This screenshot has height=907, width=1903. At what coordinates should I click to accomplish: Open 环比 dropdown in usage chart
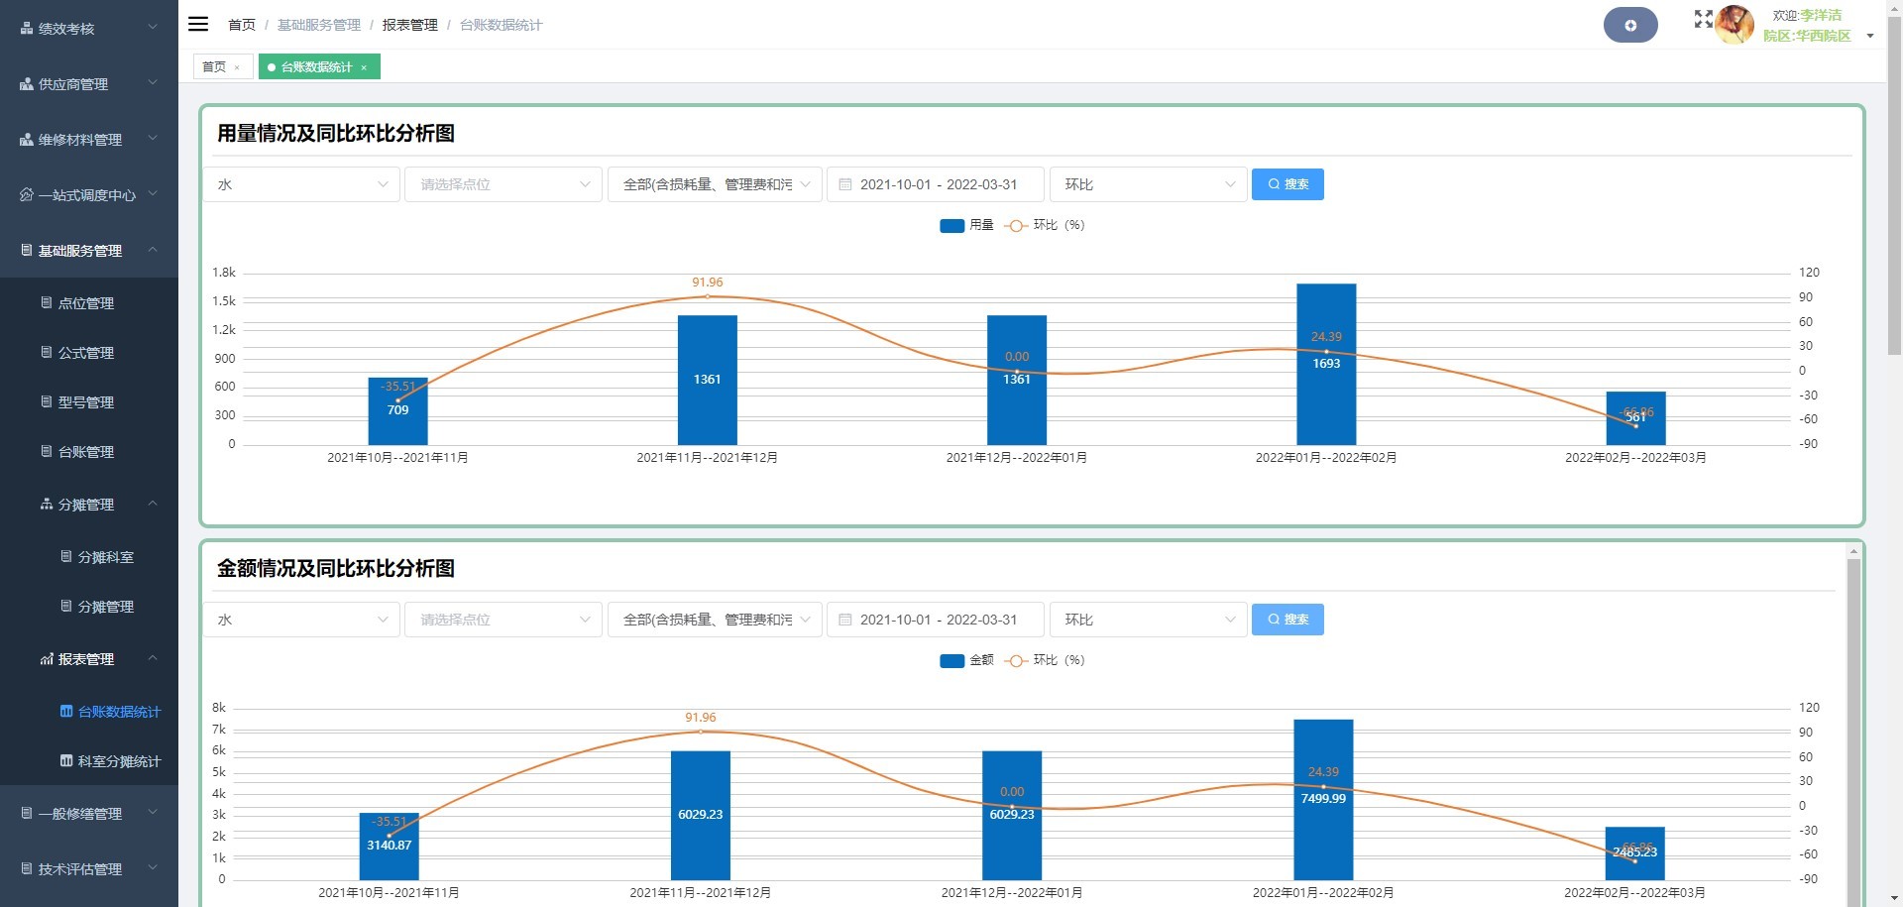coord(1148,184)
